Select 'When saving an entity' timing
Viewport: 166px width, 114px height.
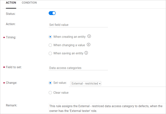click(50, 53)
